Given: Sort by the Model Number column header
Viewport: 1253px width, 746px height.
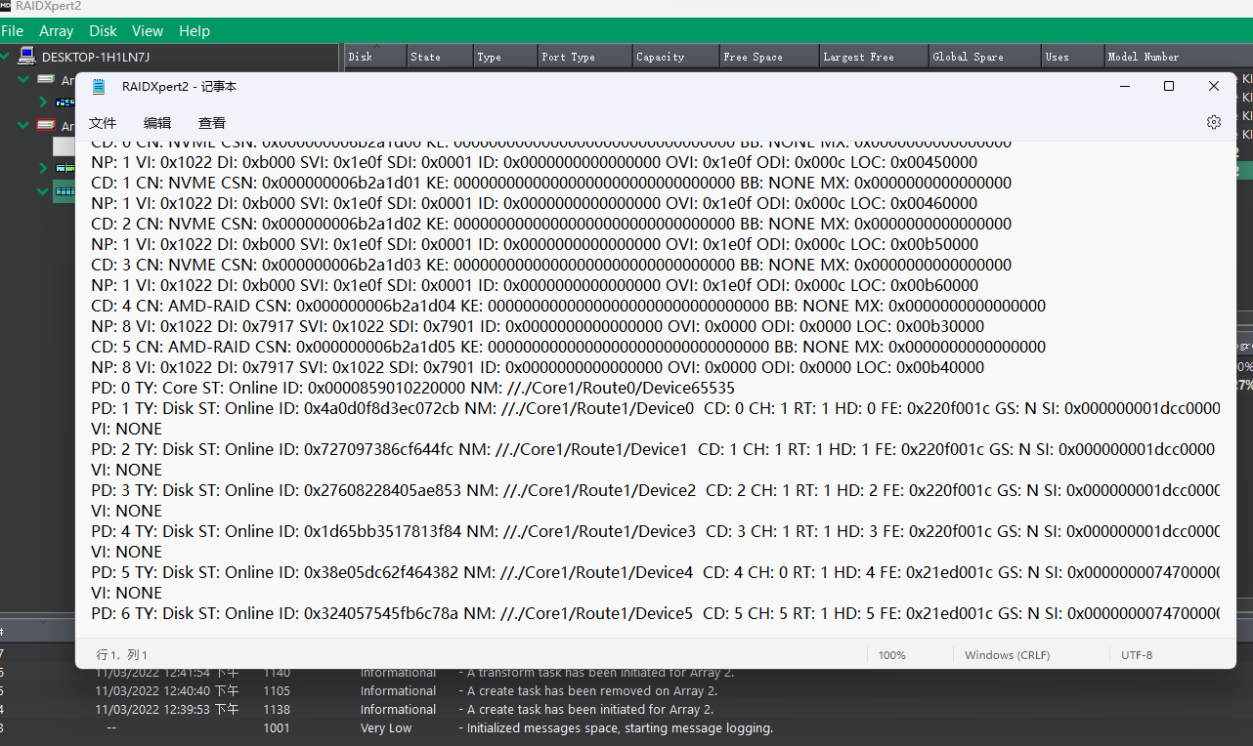Looking at the screenshot, I should tap(1179, 57).
